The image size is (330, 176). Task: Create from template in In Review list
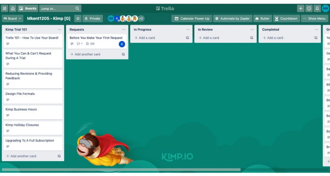tap(252, 38)
